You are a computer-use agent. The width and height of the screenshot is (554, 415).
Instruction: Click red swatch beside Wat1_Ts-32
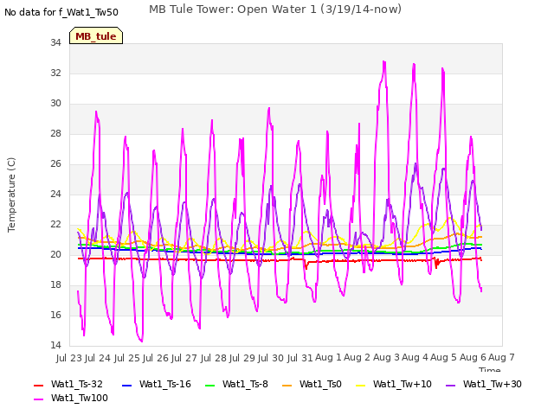(38, 385)
